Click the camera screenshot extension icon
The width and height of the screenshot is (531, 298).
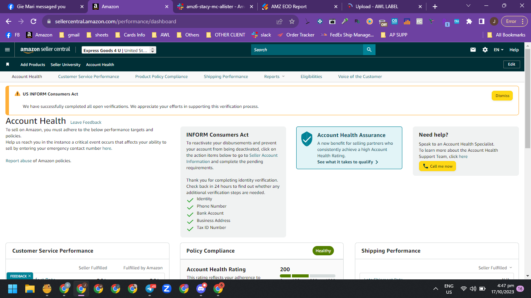(x=332, y=21)
